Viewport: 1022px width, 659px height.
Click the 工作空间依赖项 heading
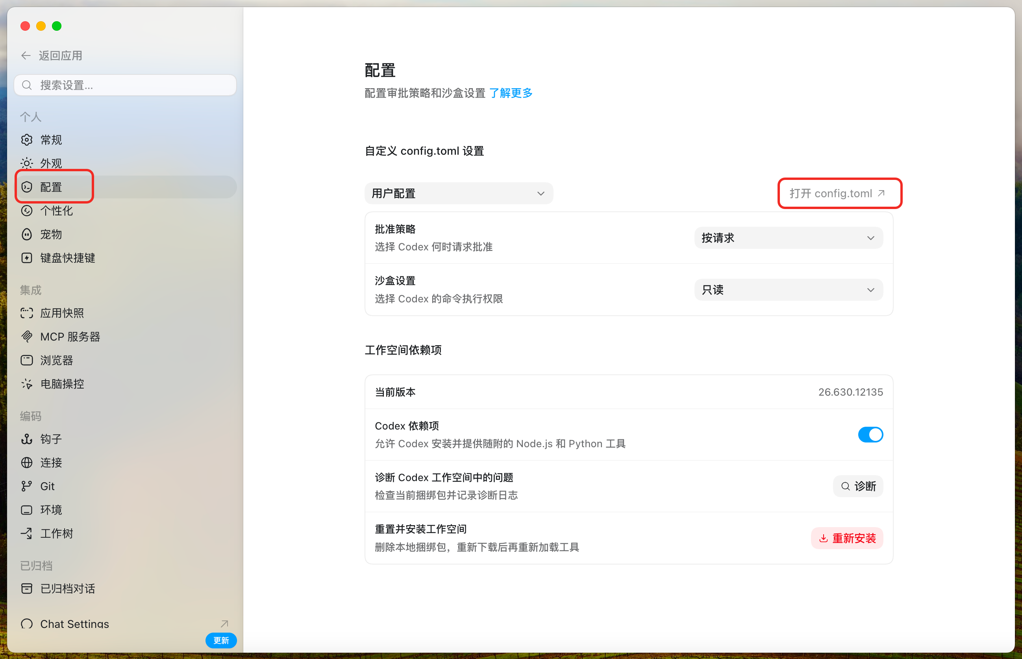403,350
